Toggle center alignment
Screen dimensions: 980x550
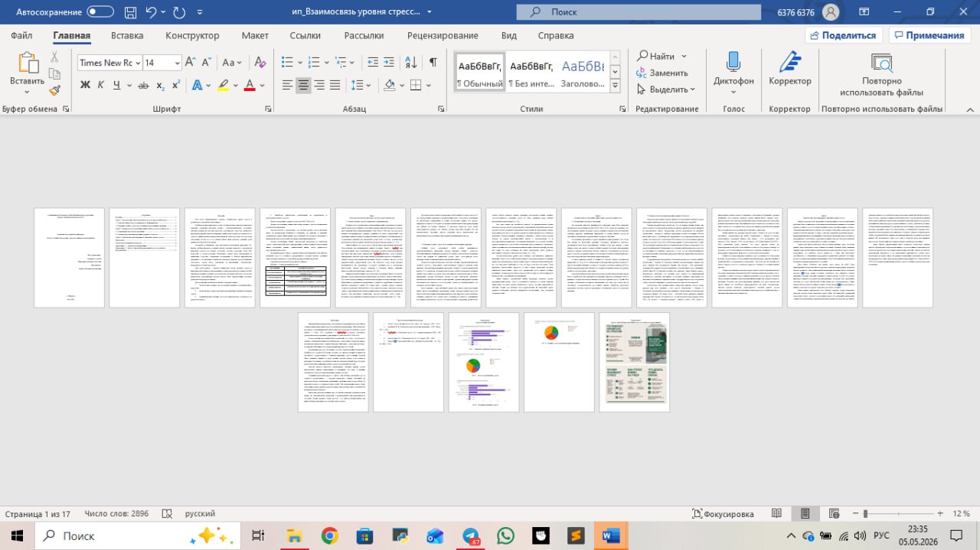pyautogui.click(x=304, y=85)
